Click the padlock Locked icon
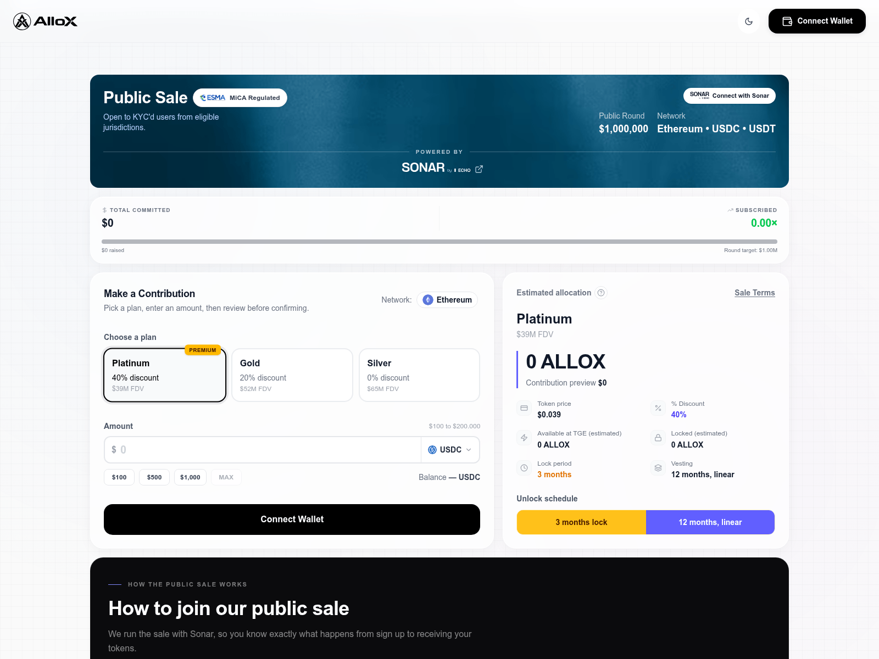The height and width of the screenshot is (659, 879). tap(658, 438)
